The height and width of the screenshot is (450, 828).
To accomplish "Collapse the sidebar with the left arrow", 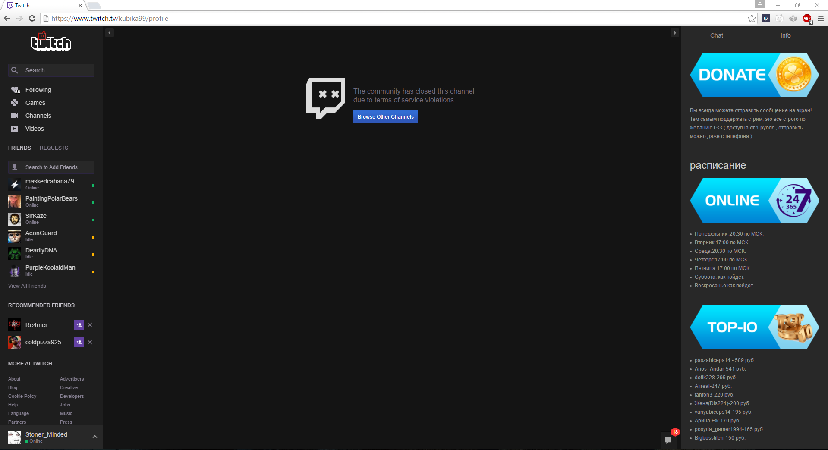I will pyautogui.click(x=110, y=32).
